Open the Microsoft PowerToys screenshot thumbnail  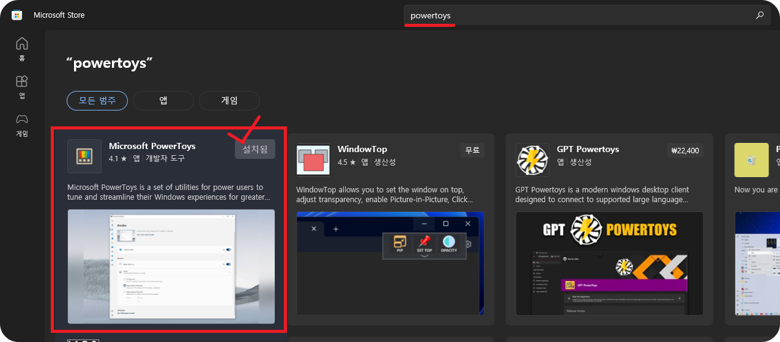click(171, 266)
